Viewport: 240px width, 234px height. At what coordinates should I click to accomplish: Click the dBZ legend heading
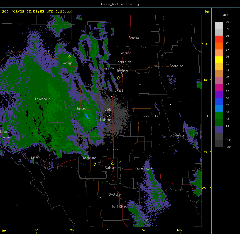(x=226, y=15)
